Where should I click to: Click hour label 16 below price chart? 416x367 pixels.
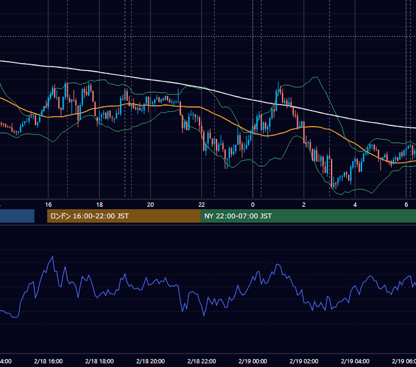48,205
